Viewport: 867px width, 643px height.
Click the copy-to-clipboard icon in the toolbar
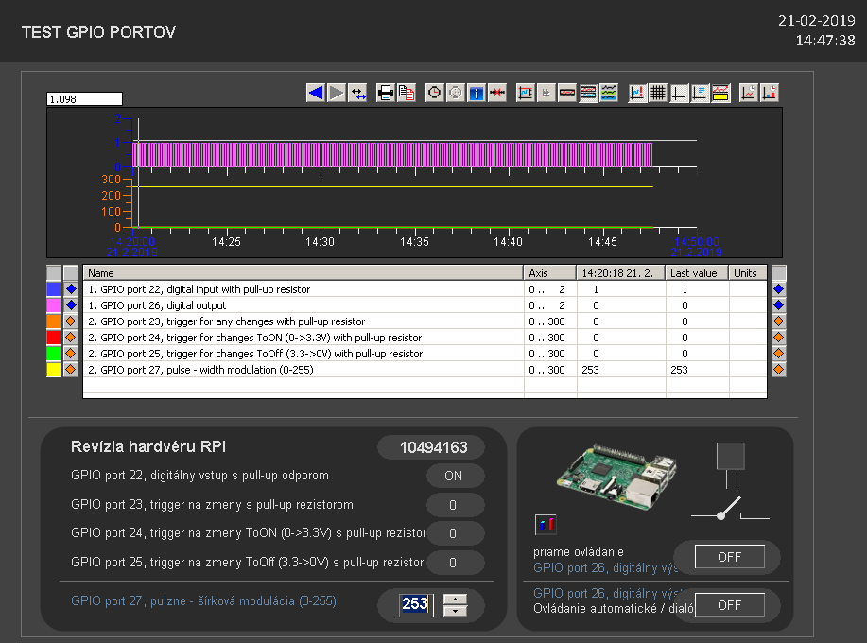pos(407,93)
